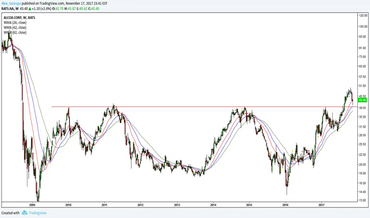Click the 2015 time axis label

tap(249, 205)
